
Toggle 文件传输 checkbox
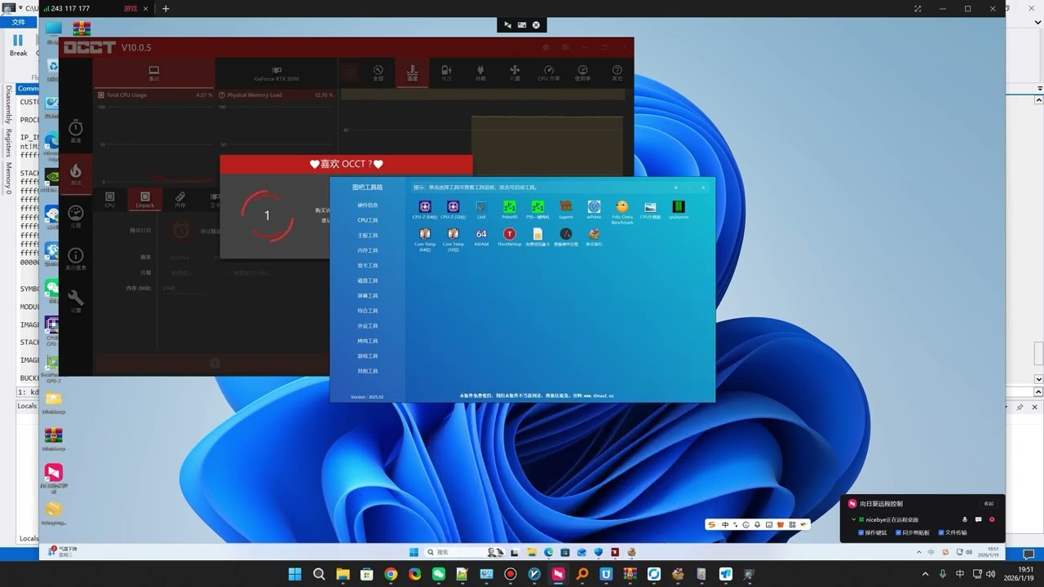(941, 532)
